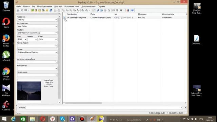Expand the Папка dropdown with Desktop path
Screen dimensions: 217x122
click(x=56, y=53)
